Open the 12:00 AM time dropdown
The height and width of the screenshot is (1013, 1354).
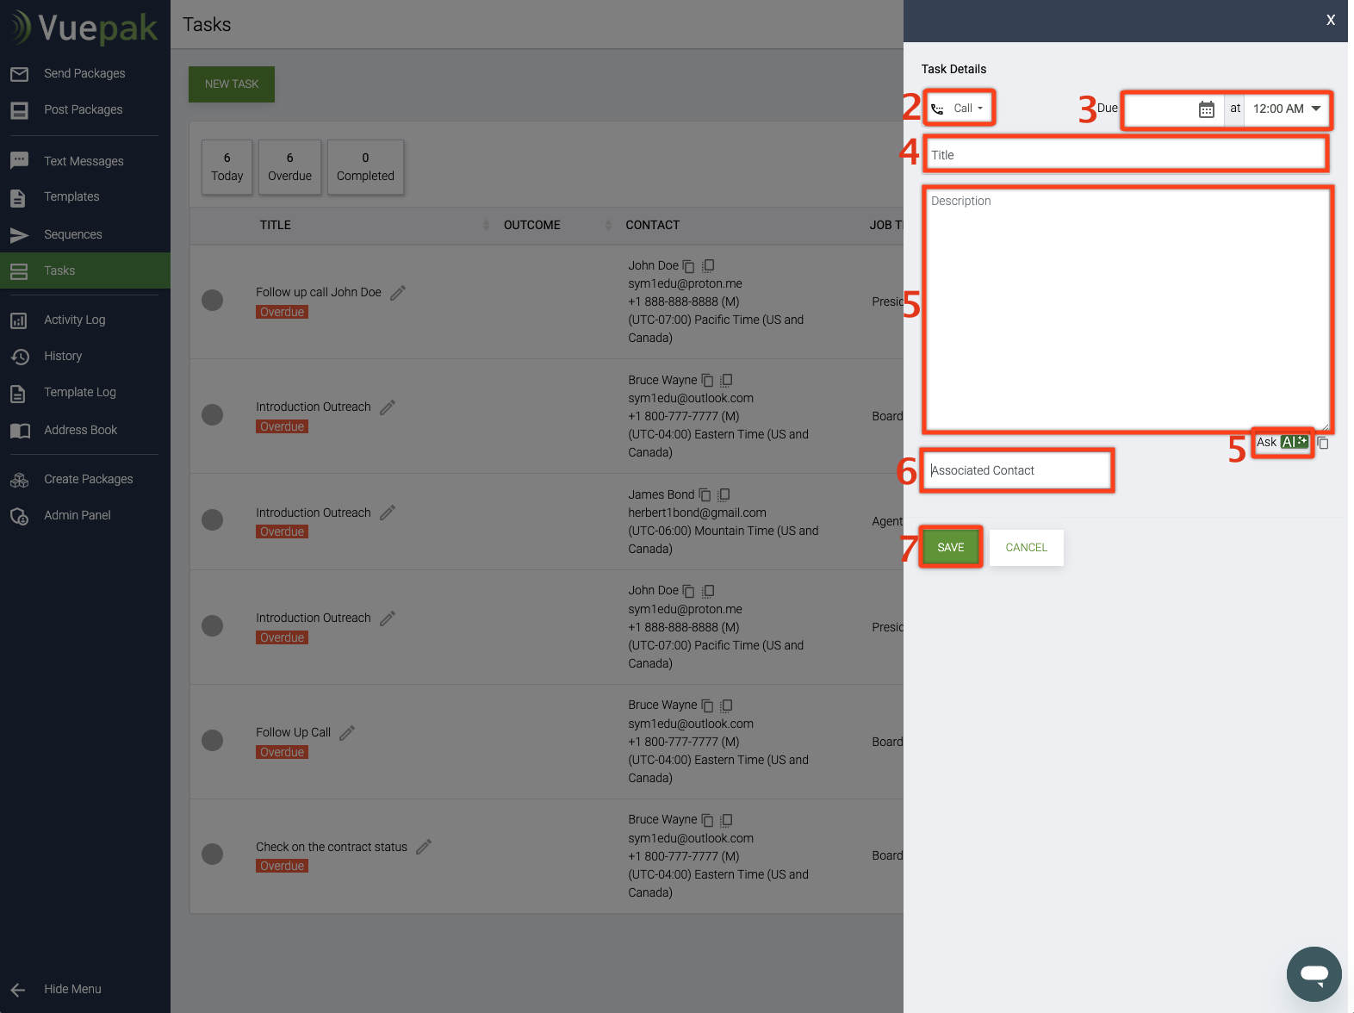1287,109
